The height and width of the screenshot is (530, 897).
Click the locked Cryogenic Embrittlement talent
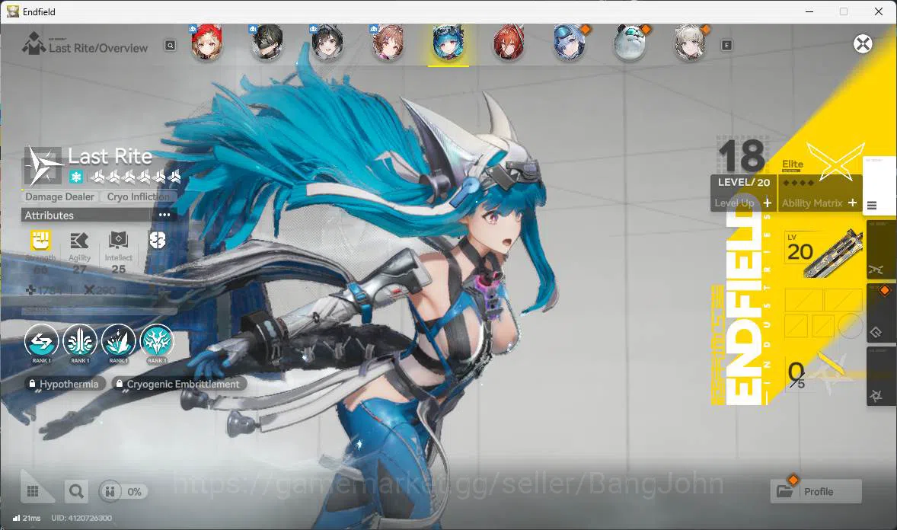point(178,384)
